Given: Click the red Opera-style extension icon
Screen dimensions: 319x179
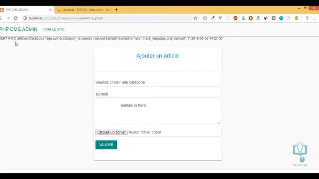Looking at the screenshot, I should (x=251, y=18).
